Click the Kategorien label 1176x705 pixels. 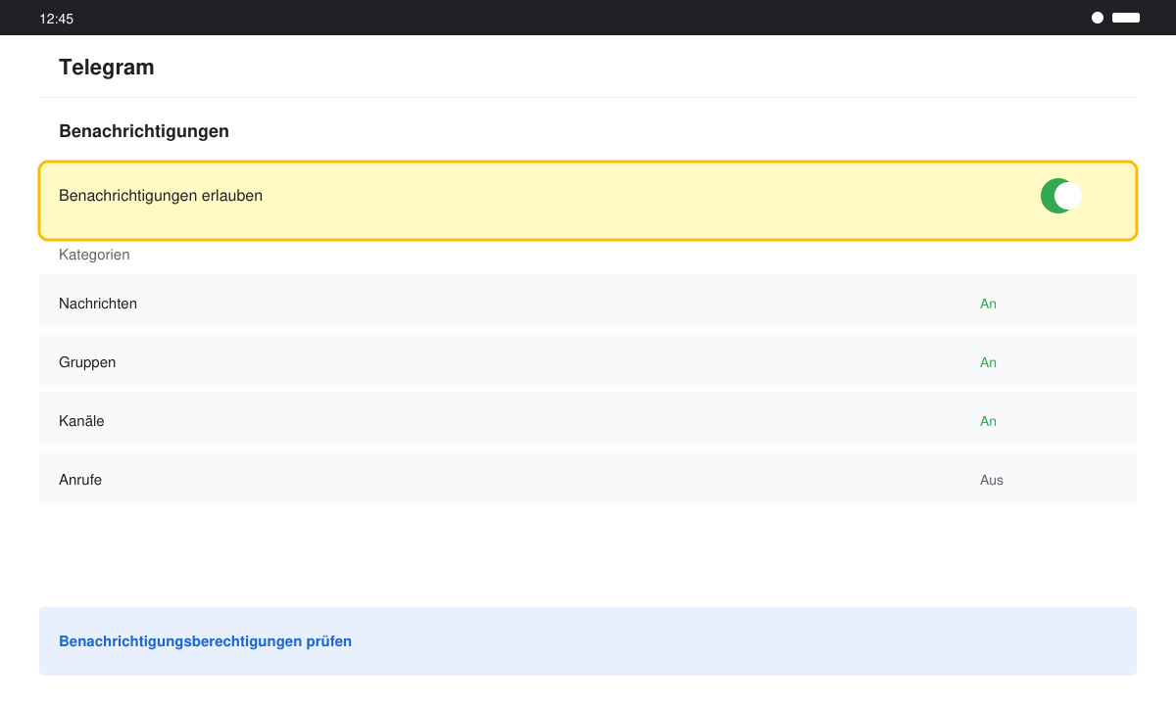point(94,255)
